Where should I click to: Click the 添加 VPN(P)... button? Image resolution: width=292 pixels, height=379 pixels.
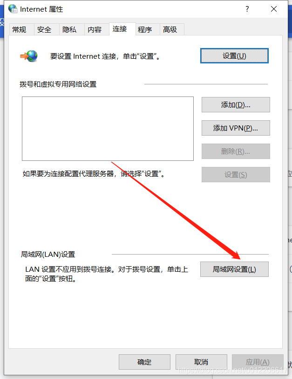point(236,128)
